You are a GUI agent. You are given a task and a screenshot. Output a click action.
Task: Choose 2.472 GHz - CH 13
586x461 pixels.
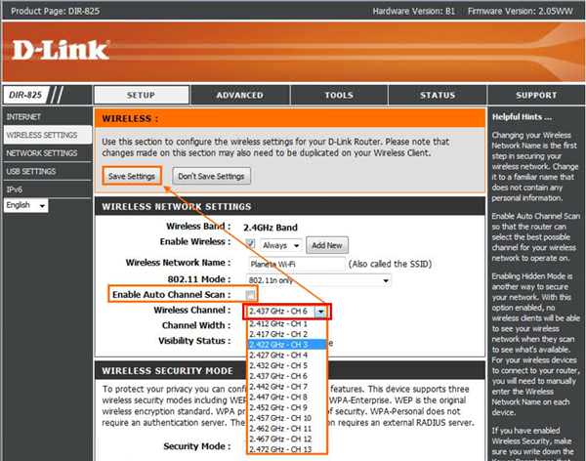tap(287, 449)
